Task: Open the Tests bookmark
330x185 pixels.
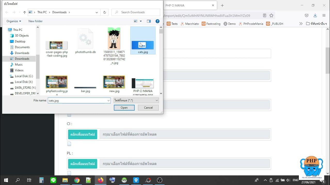Action: click(172, 24)
